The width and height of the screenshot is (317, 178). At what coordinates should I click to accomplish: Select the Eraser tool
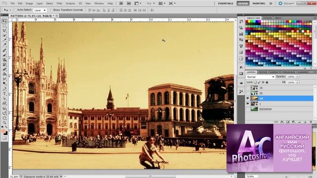click(x=4, y=69)
